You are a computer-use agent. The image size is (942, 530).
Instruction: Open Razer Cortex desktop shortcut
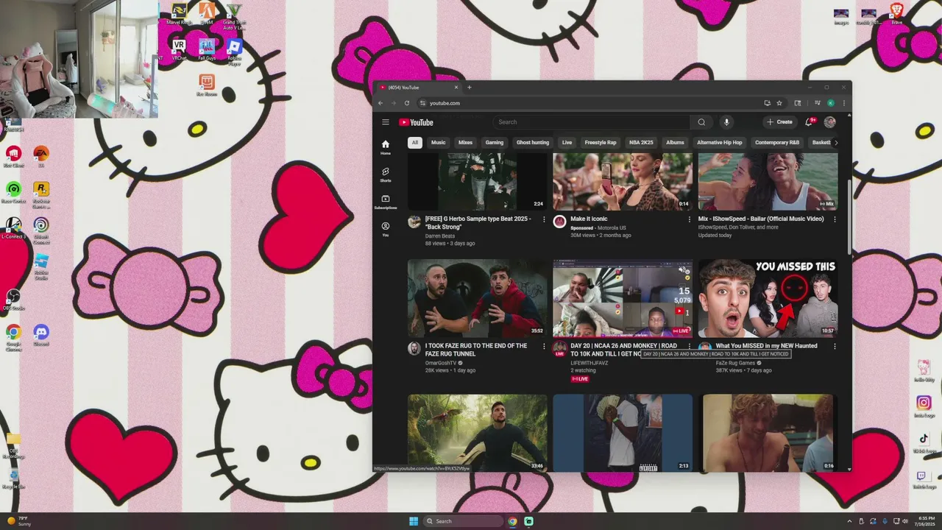pyautogui.click(x=13, y=192)
